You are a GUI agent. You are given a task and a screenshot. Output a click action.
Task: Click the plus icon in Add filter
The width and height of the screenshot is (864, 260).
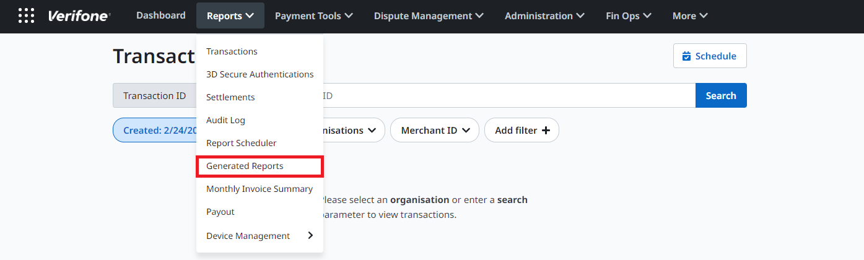click(x=546, y=131)
